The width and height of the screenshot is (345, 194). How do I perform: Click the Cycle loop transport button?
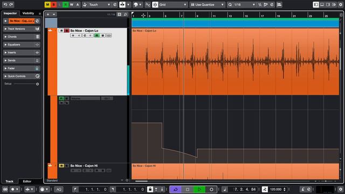[x=176, y=189]
